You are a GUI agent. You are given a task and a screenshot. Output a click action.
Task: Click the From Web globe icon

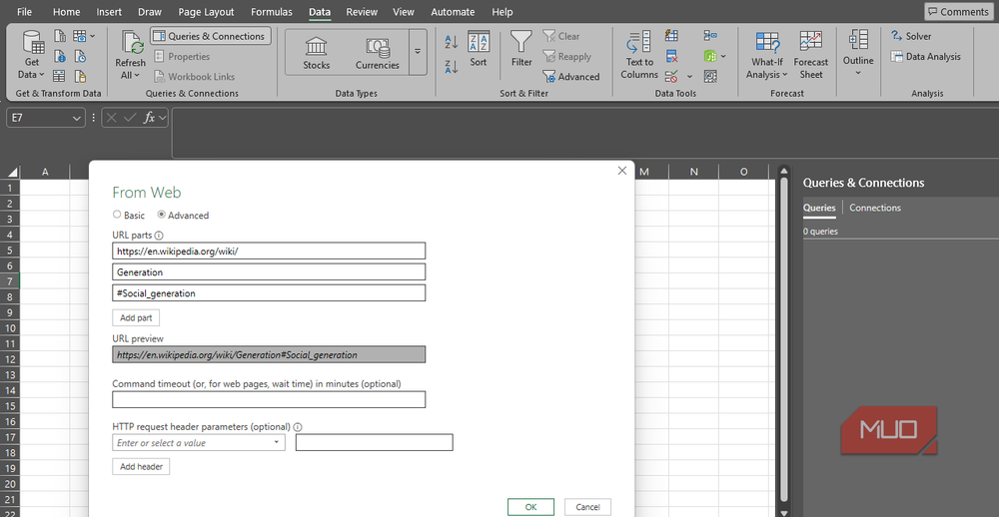point(61,56)
